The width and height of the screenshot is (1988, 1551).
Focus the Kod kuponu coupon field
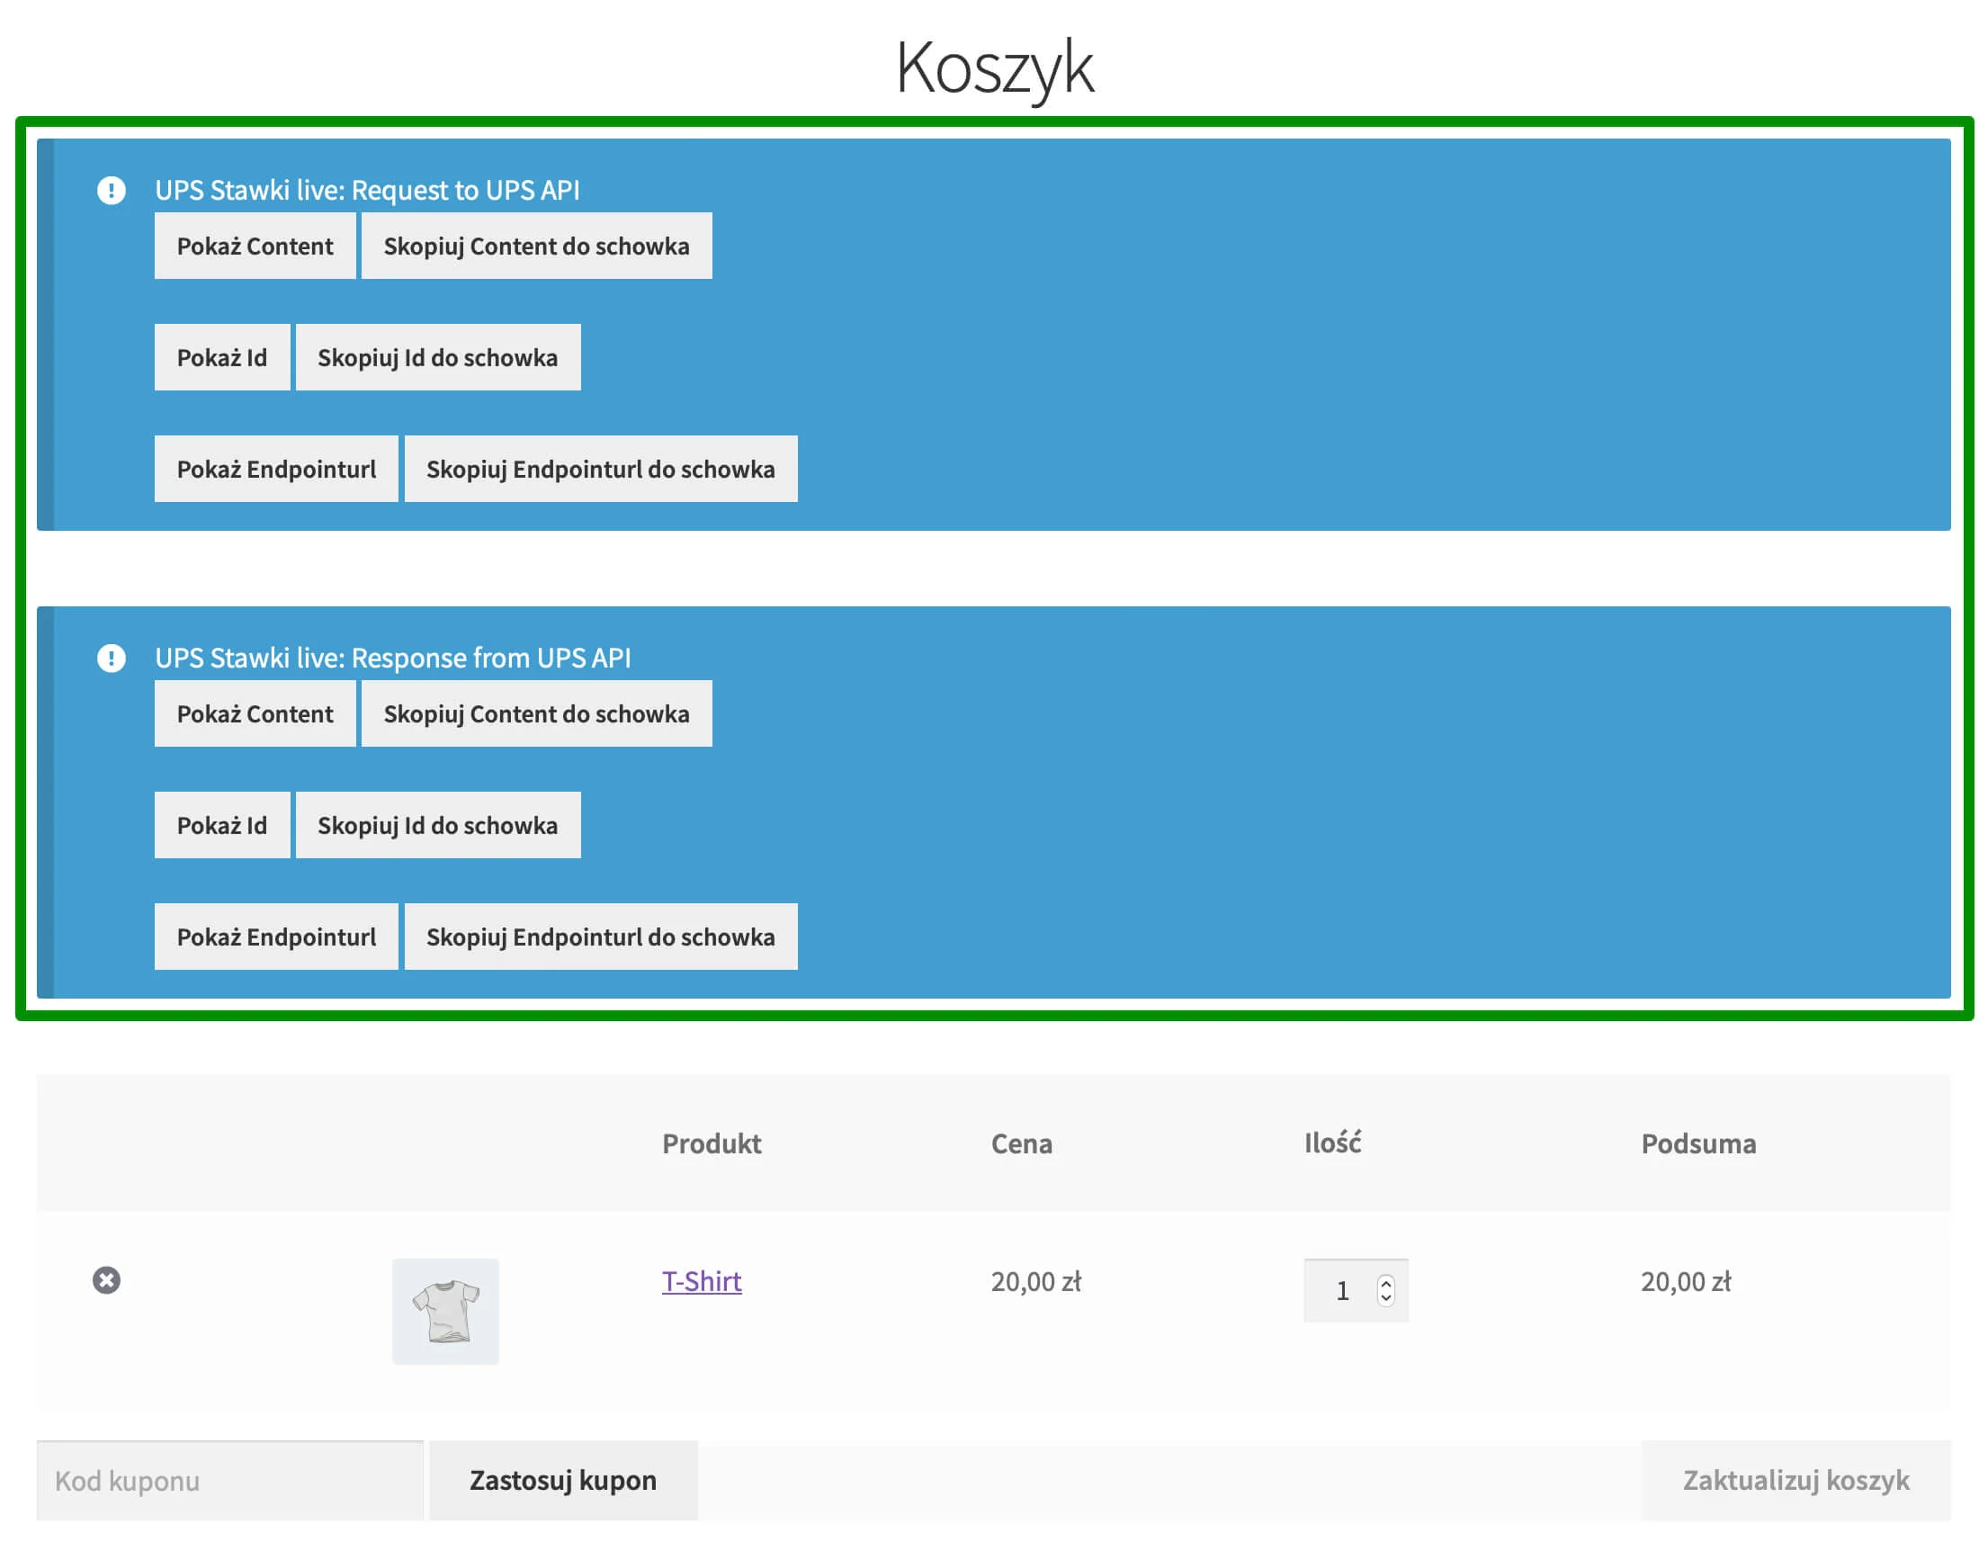[x=230, y=1481]
